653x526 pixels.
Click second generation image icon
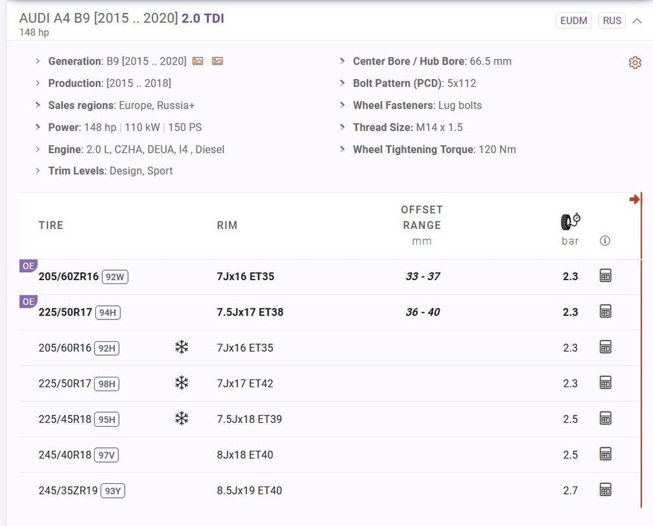[218, 61]
